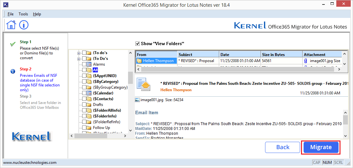This screenshot has width=353, height=168.
Task: Click the Migrate button
Action: (321, 147)
